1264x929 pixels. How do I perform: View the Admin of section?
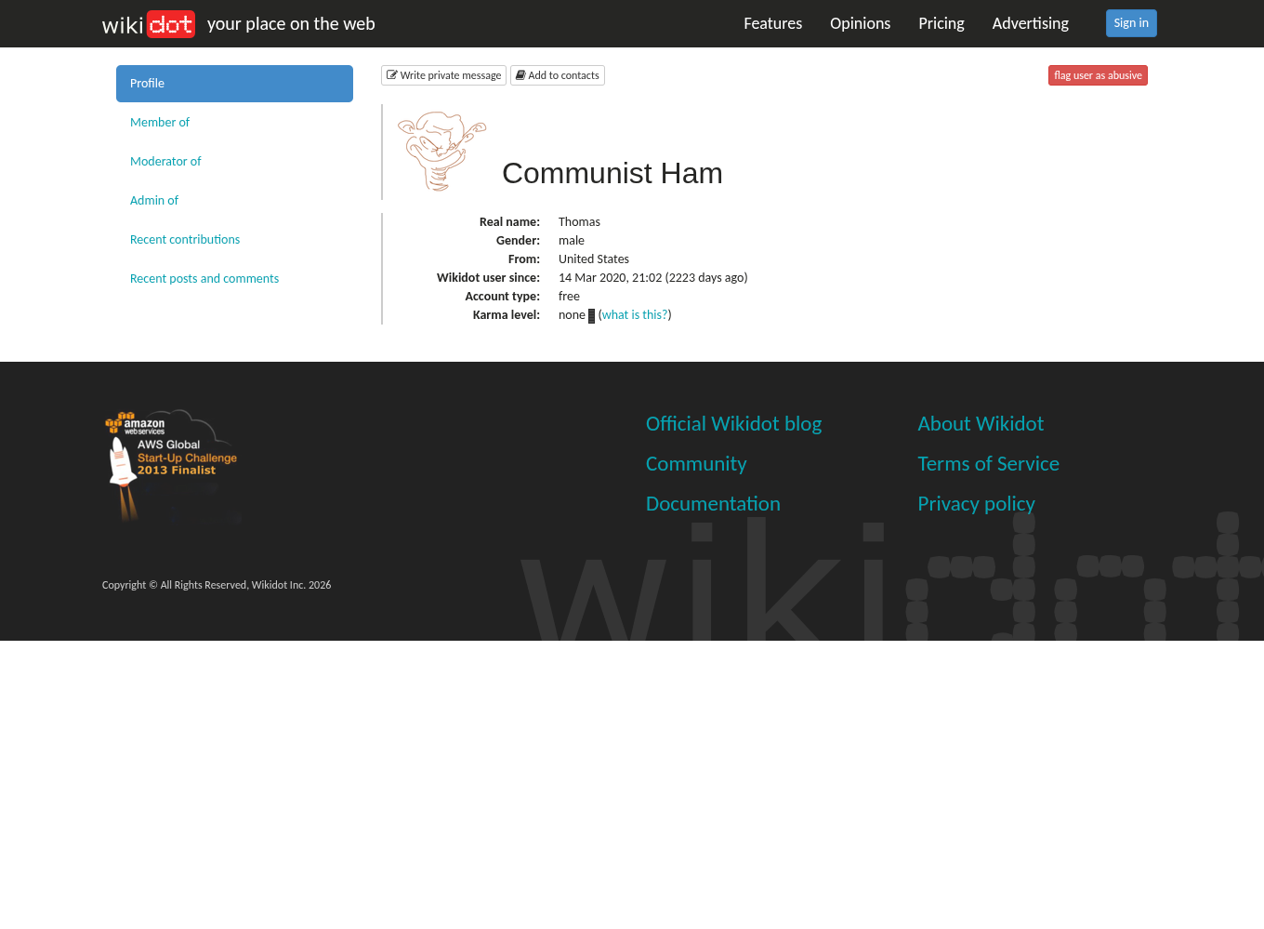tap(154, 201)
